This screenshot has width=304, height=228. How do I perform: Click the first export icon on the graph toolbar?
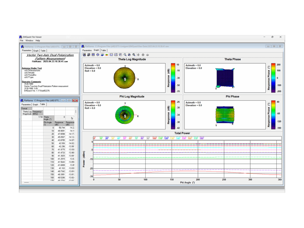pyautogui.click(x=84, y=55)
